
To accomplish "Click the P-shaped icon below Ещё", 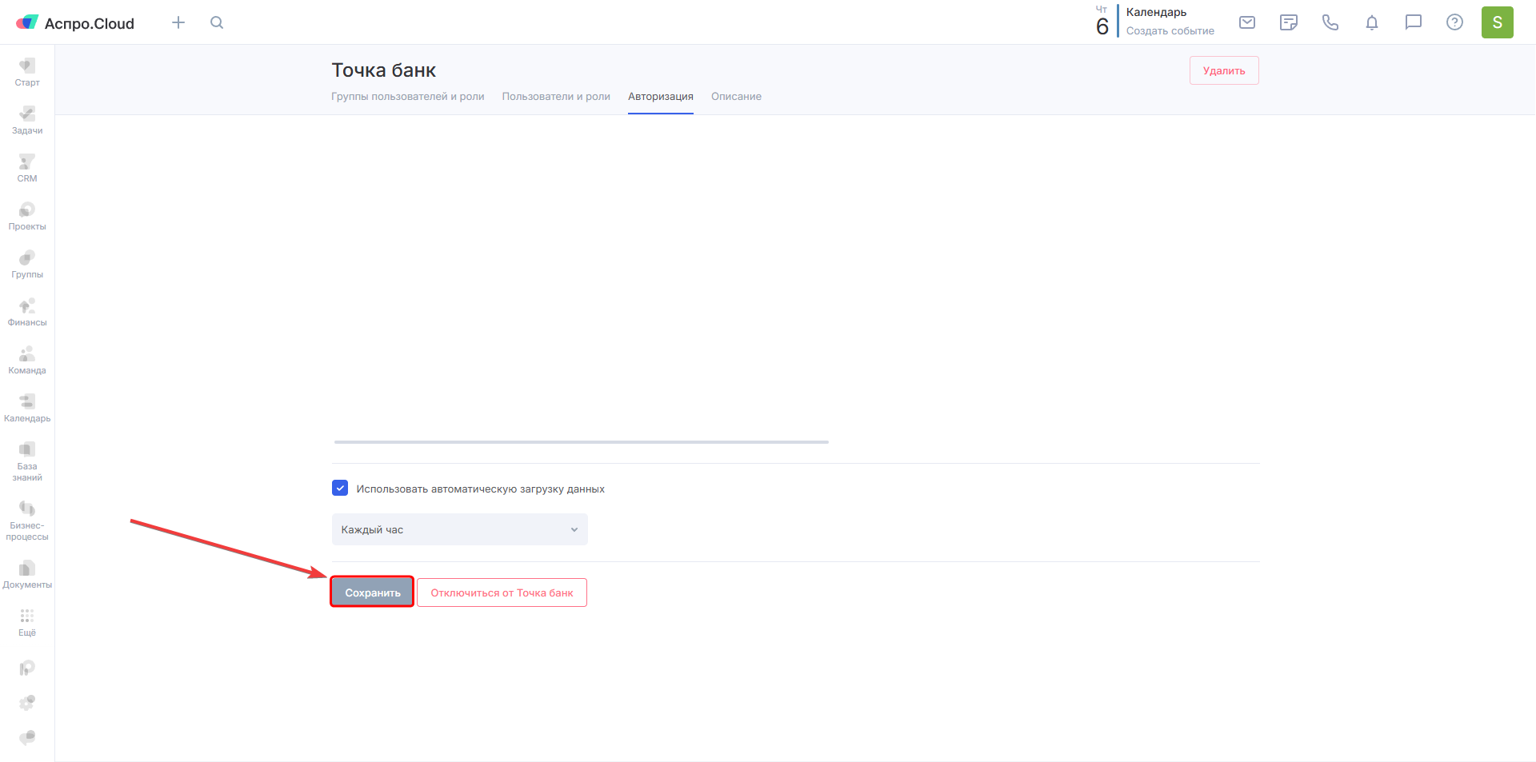I will pos(27,668).
